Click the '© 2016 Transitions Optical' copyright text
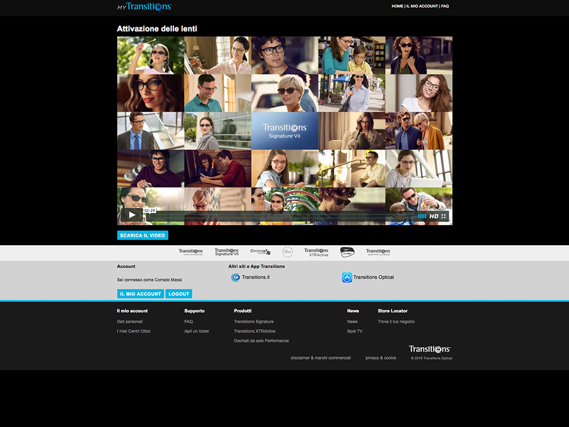This screenshot has height=427, width=569. pyautogui.click(x=431, y=359)
